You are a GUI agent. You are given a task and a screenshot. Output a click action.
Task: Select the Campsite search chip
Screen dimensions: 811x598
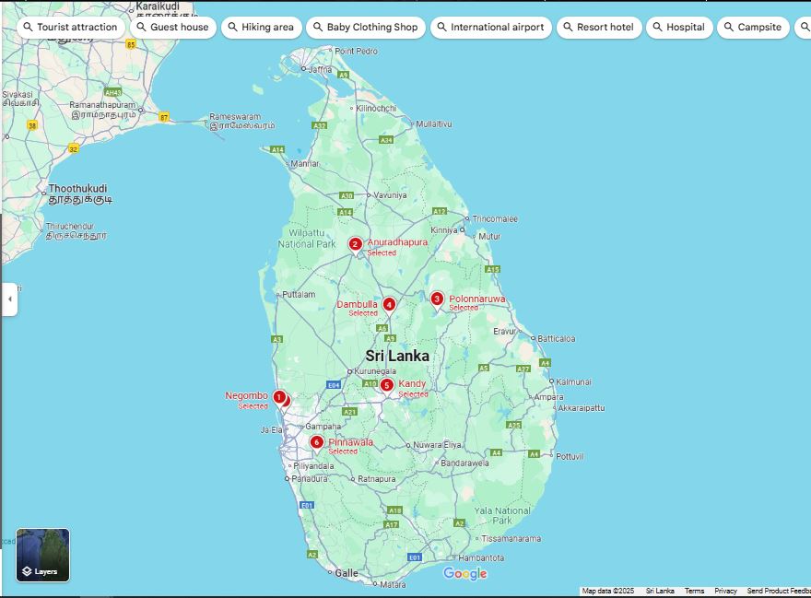tap(752, 28)
